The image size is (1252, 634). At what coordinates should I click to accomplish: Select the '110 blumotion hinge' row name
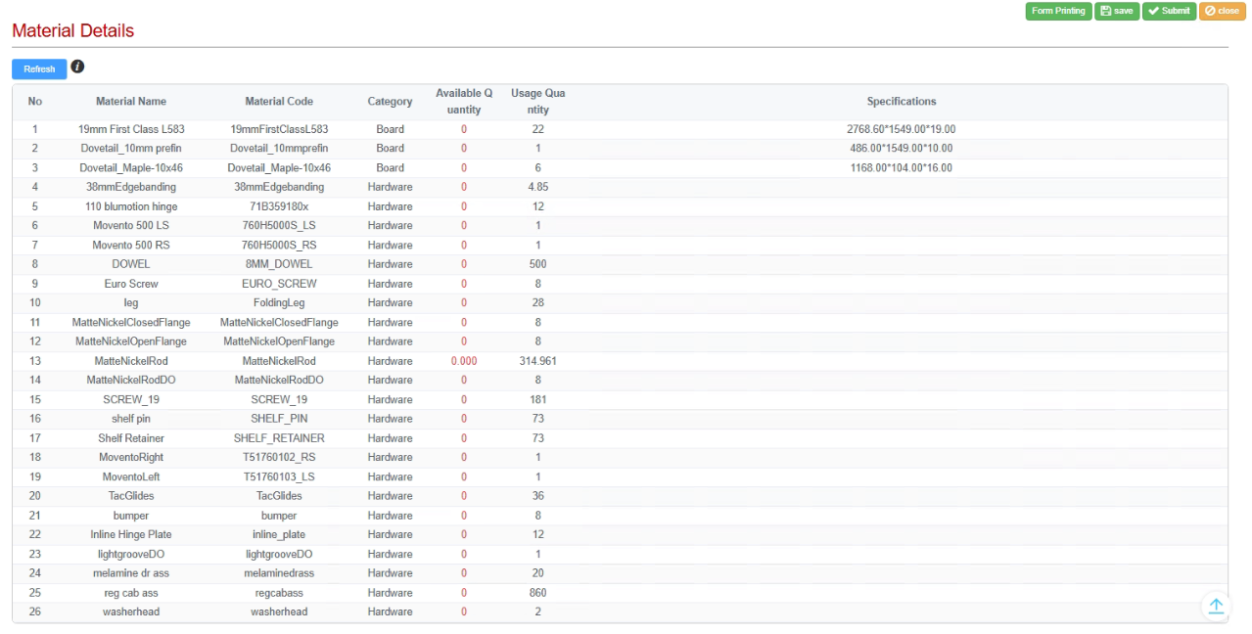131,206
